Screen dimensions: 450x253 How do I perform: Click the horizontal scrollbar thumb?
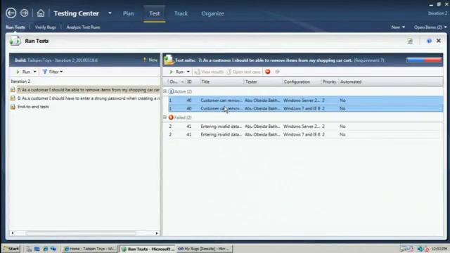point(80,233)
